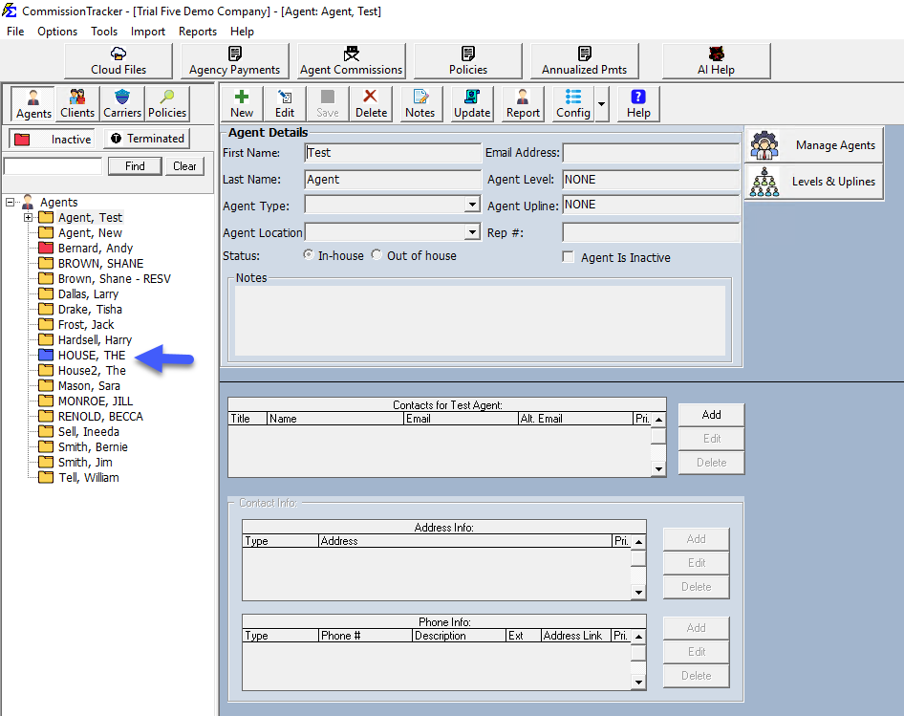
Task: Open Levels & Uplines panel
Action: click(814, 182)
